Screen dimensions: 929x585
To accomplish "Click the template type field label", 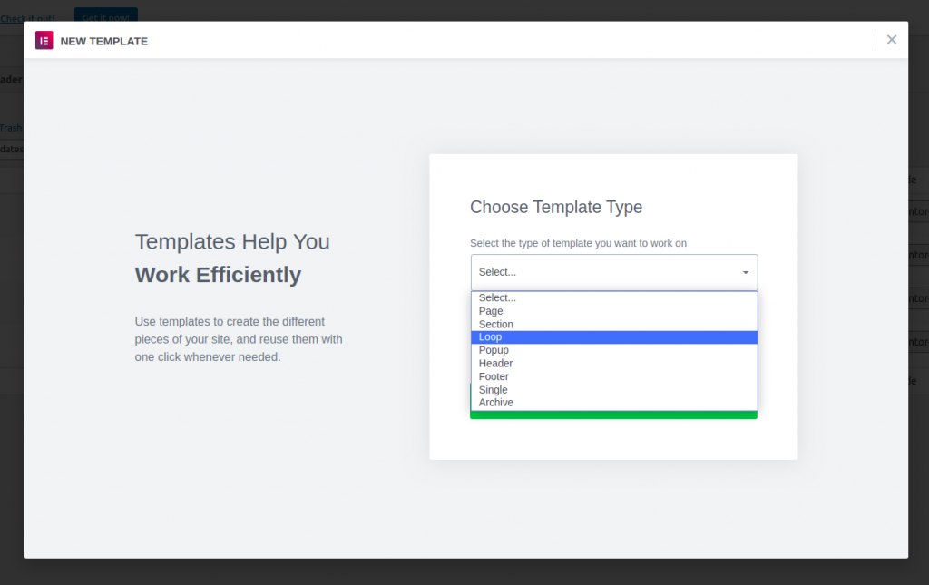I will tap(578, 243).
